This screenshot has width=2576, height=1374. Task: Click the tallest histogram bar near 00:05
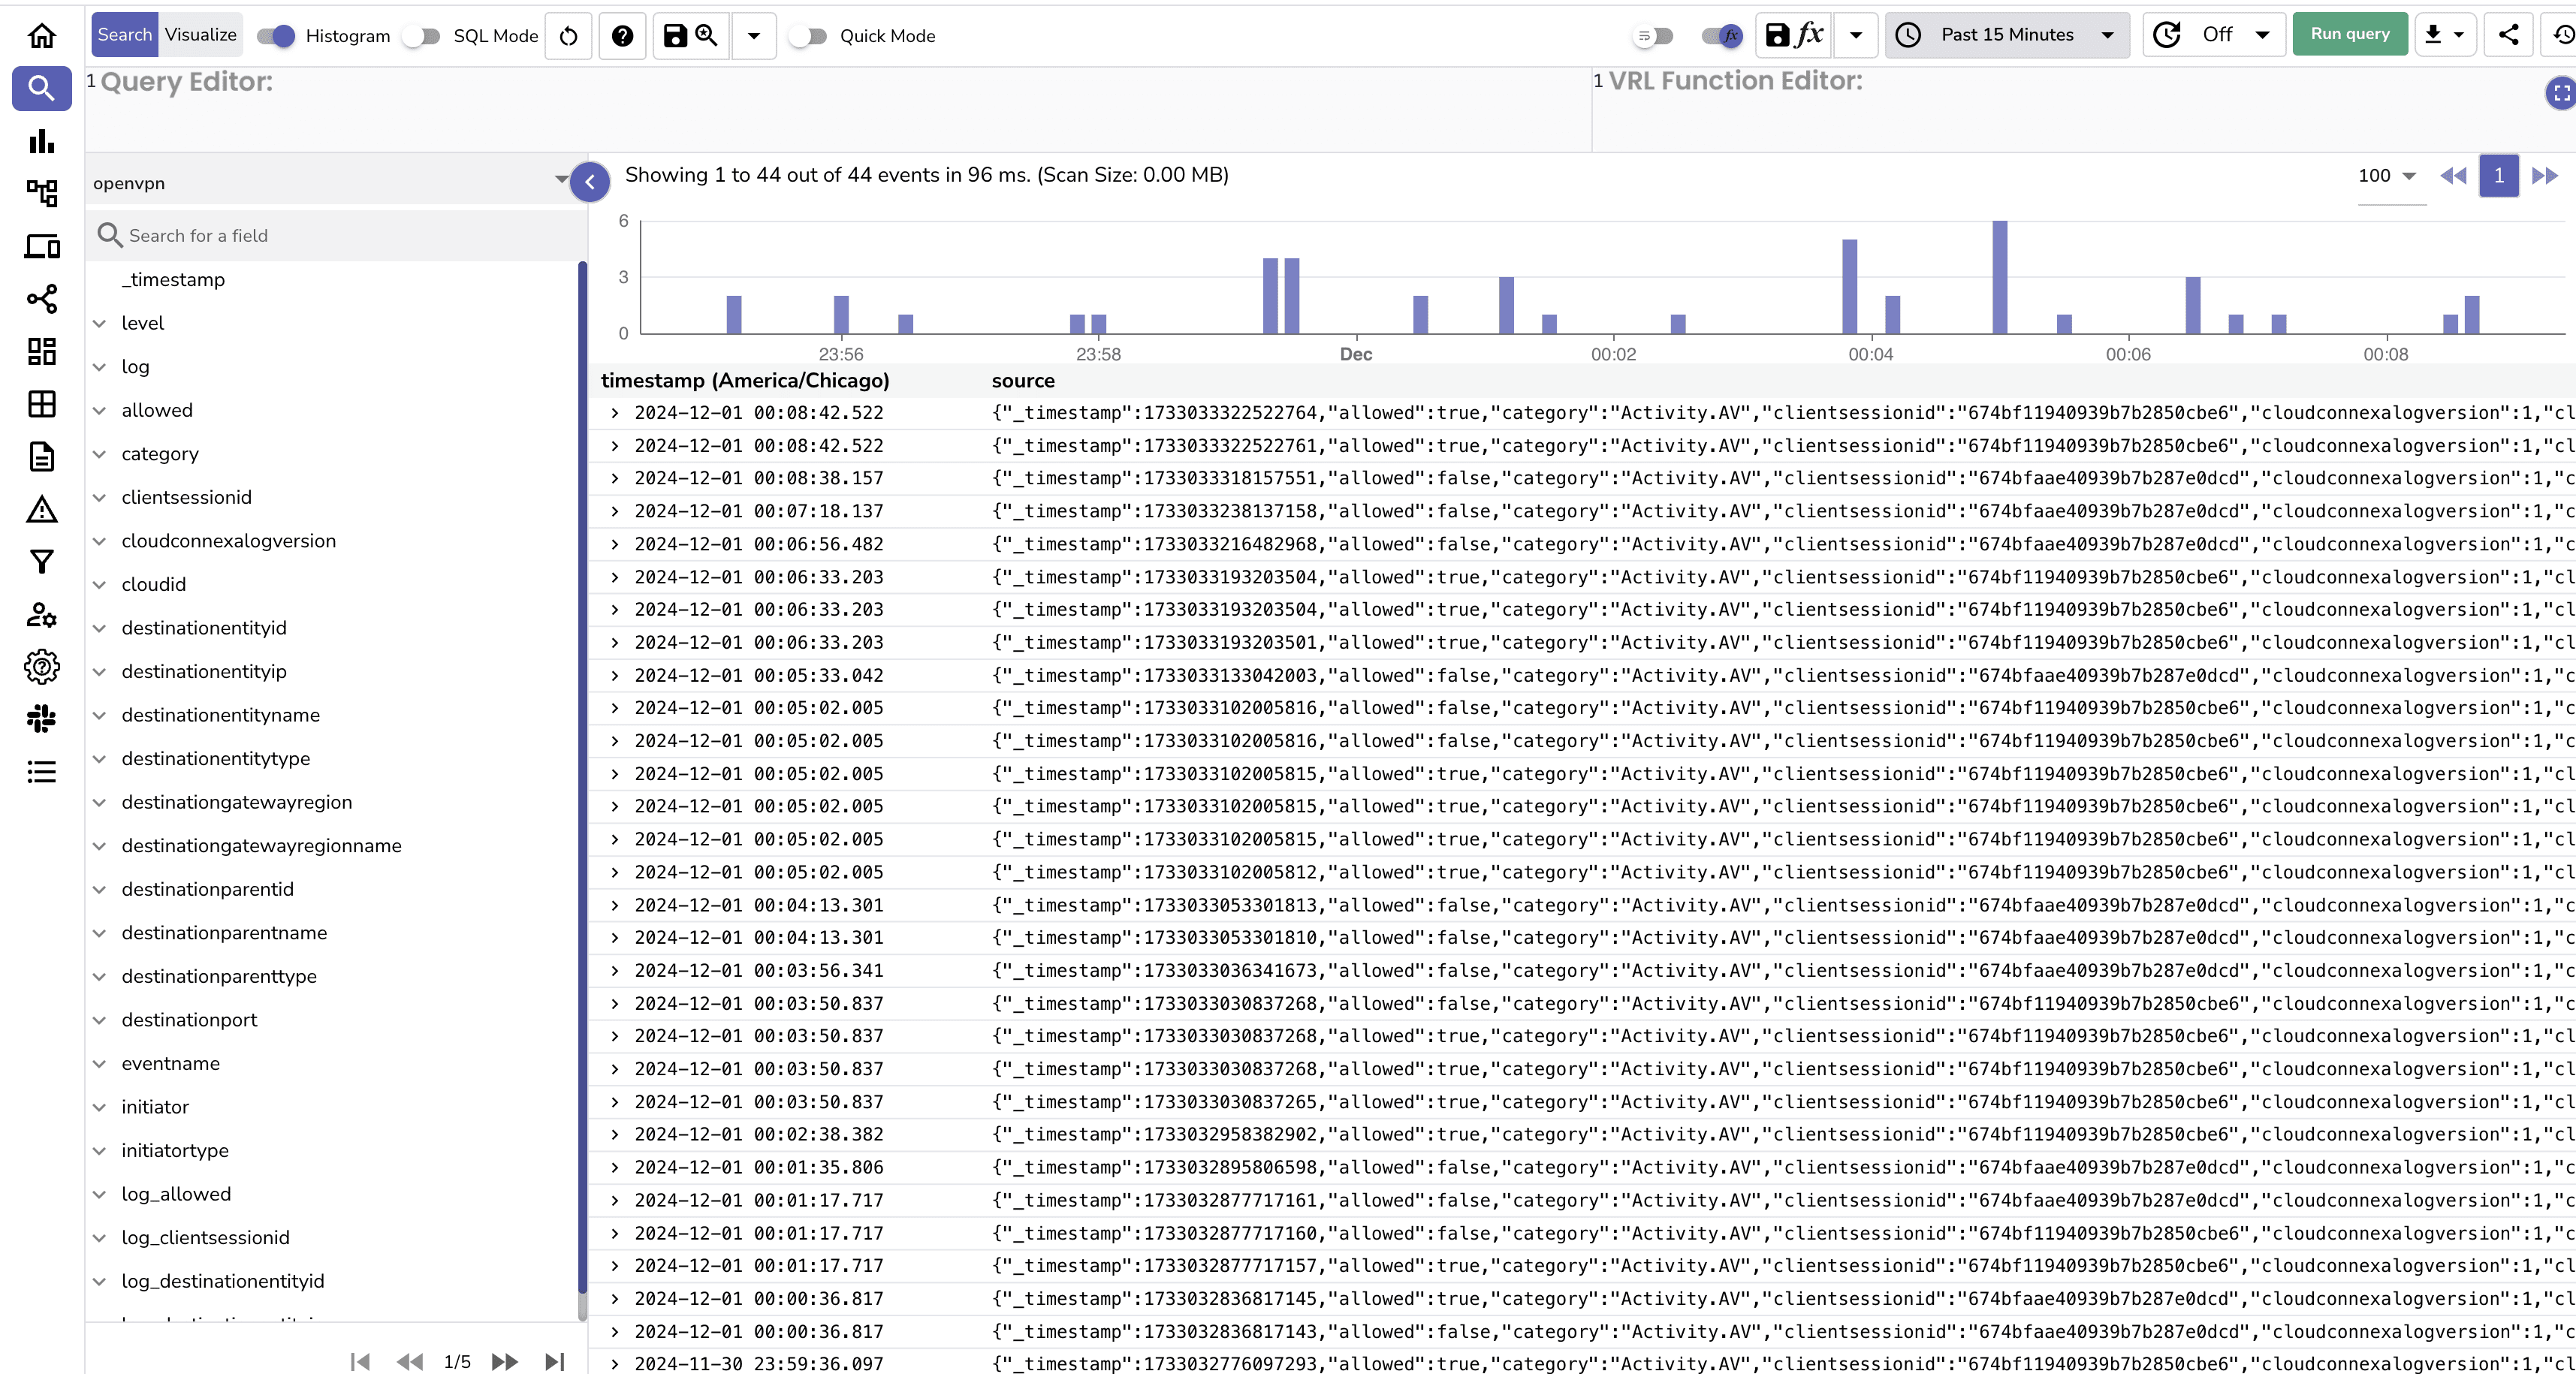pyautogui.click(x=1999, y=277)
